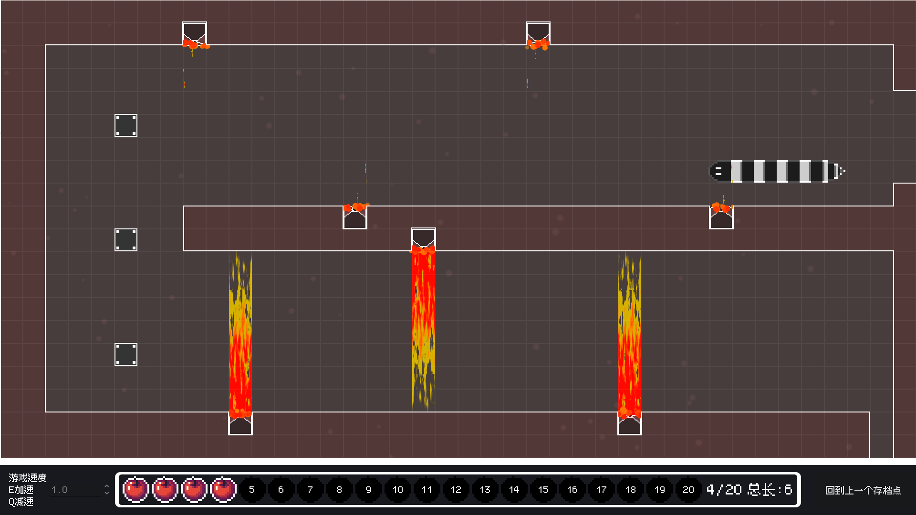Click the bottom square block on left
916x515 pixels.
(126, 354)
